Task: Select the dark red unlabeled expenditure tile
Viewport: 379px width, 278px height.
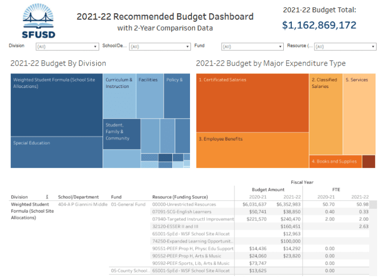Action: point(369,161)
